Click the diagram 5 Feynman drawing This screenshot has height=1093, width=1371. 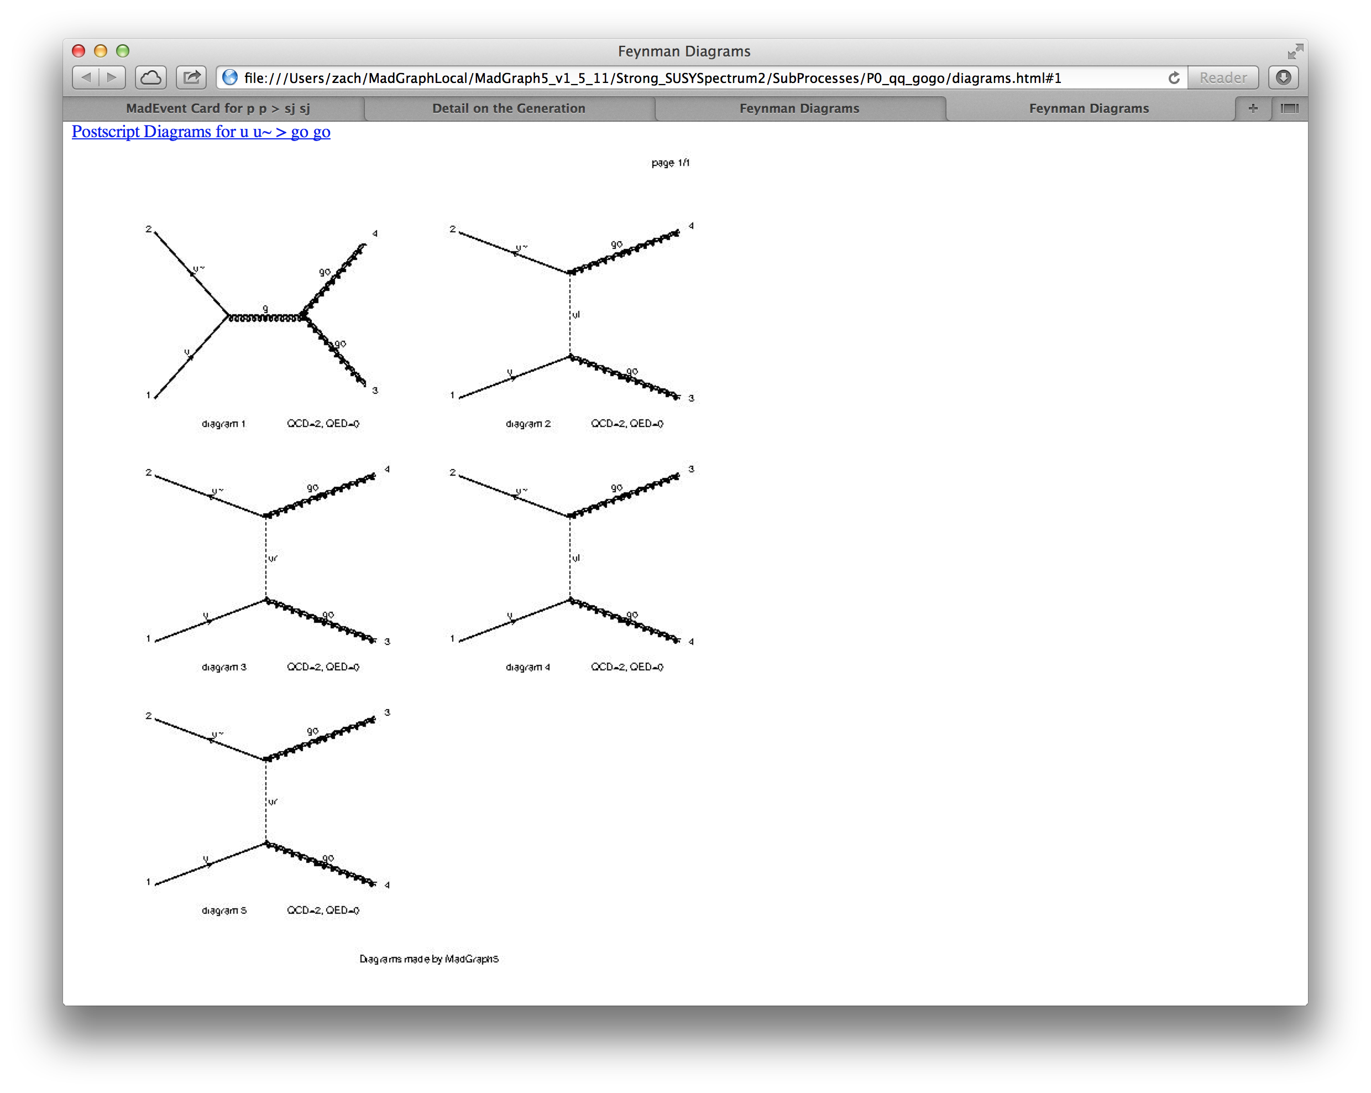pyautogui.click(x=265, y=800)
